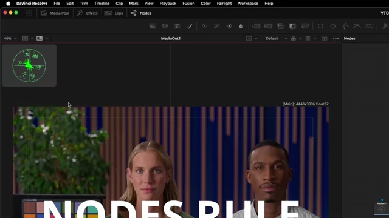
Task: Open the Fusion menu
Action: [x=188, y=4]
